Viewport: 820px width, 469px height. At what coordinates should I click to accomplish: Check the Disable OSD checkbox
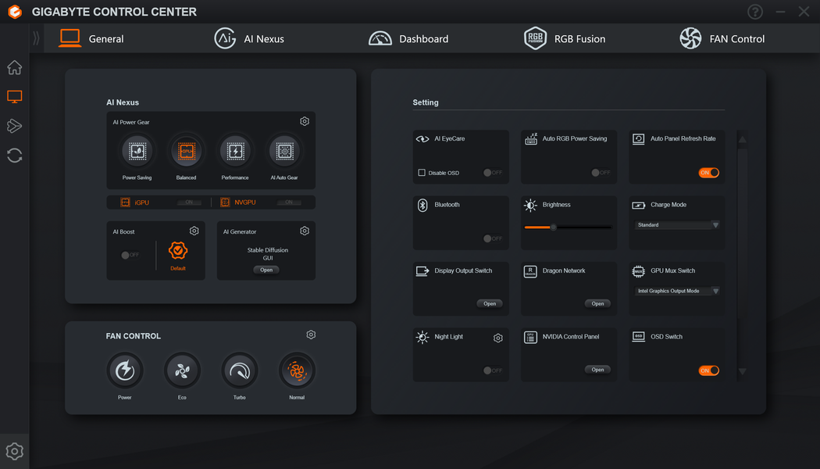[x=422, y=173]
